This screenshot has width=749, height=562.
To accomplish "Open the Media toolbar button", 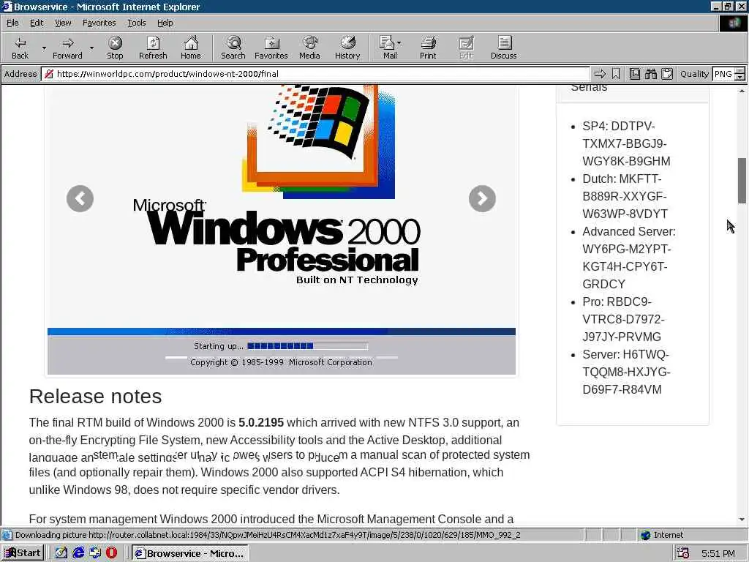I will pyautogui.click(x=309, y=48).
